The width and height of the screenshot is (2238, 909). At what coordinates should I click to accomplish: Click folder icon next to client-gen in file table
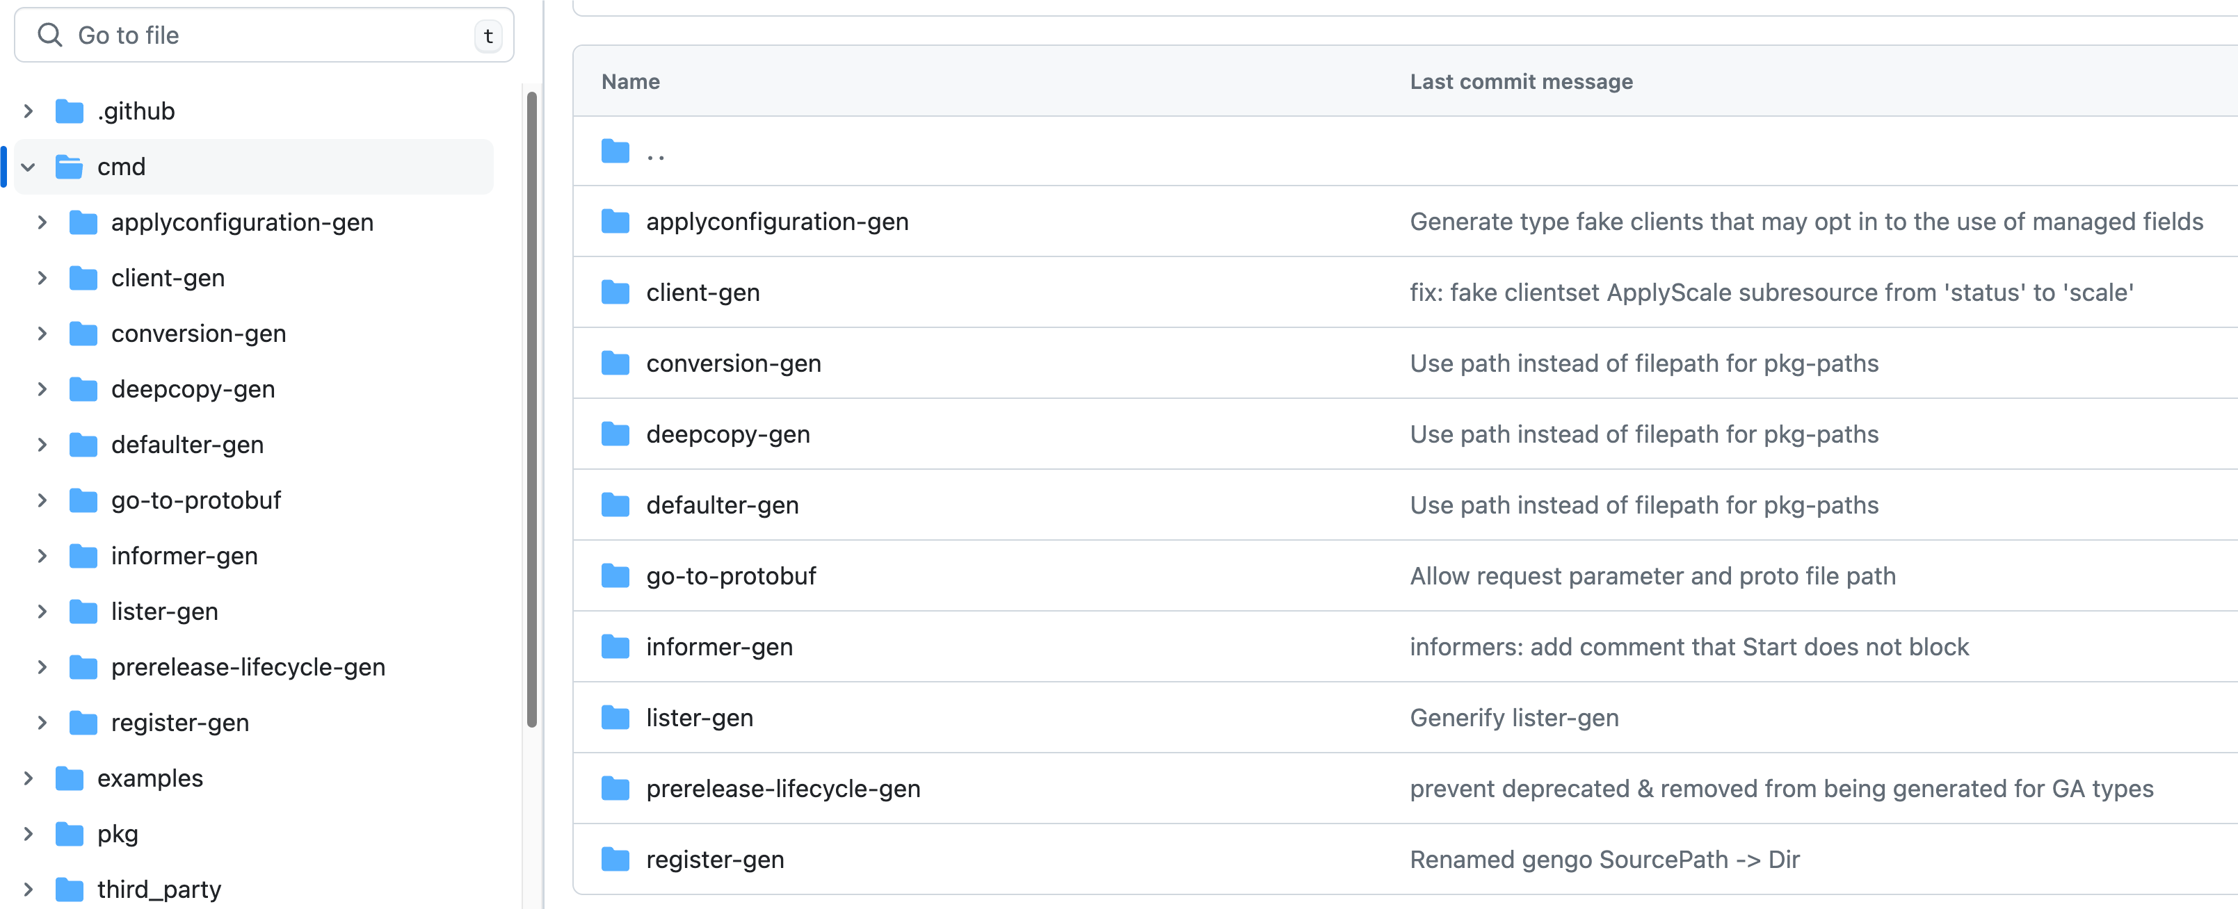615,293
